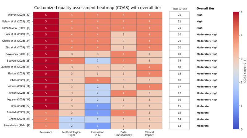This screenshot has height=138, width=247.
Task: Click the Moderate tier for Cheng (2024)
Action: click(202, 119)
